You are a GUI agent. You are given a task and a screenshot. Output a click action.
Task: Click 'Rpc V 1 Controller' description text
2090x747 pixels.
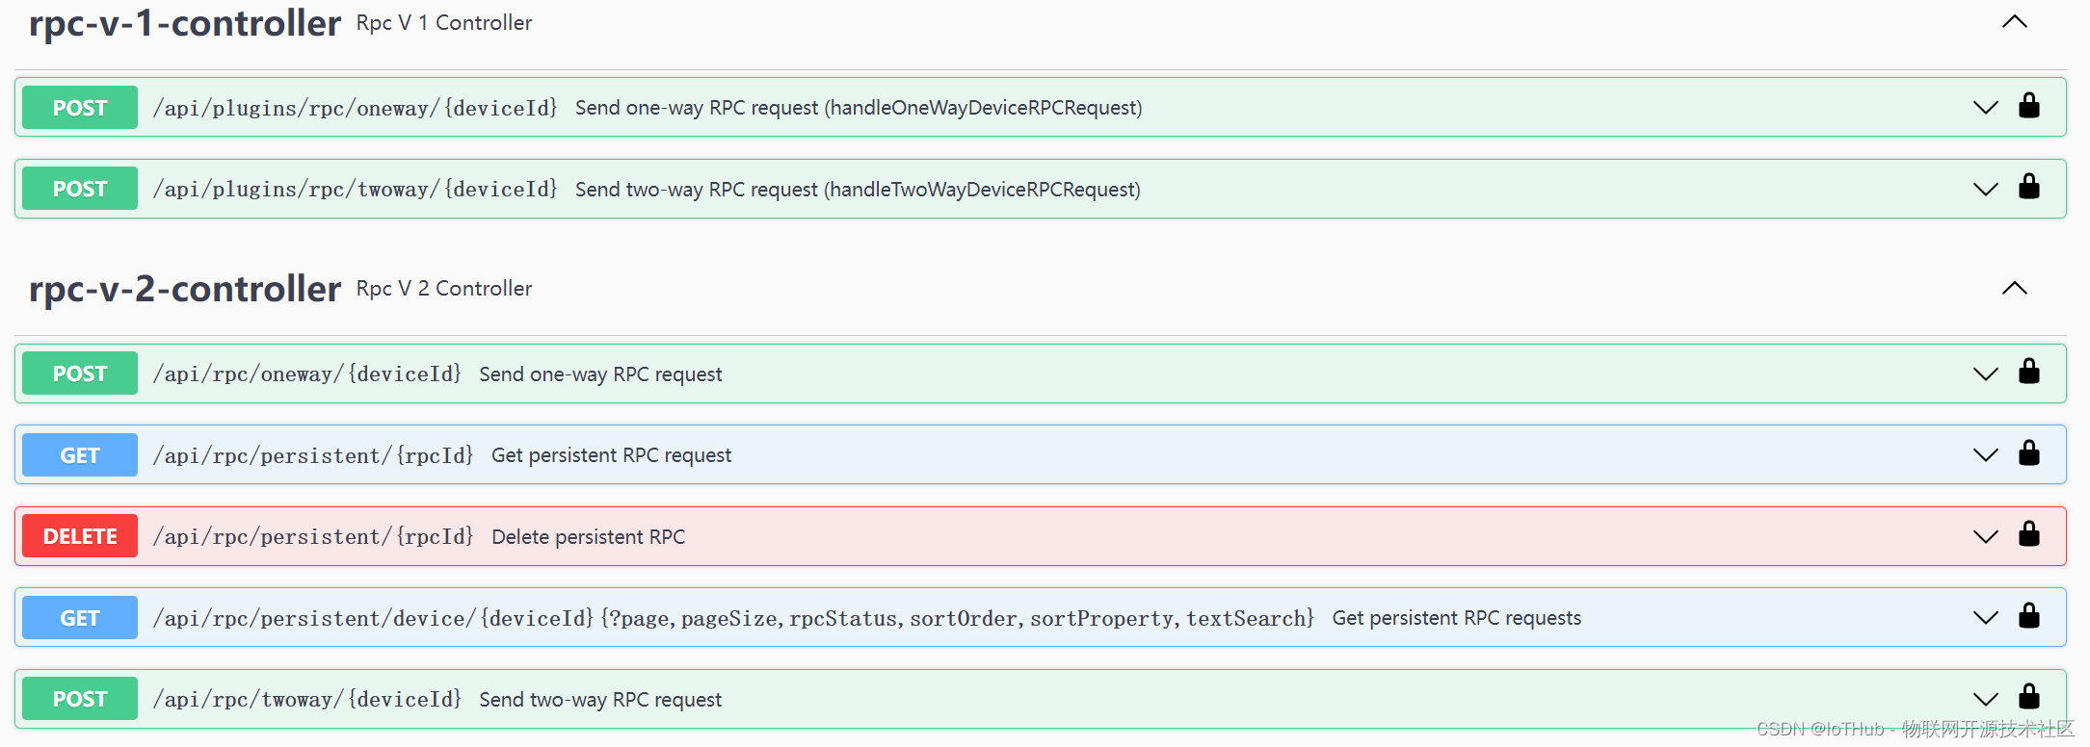tap(444, 22)
